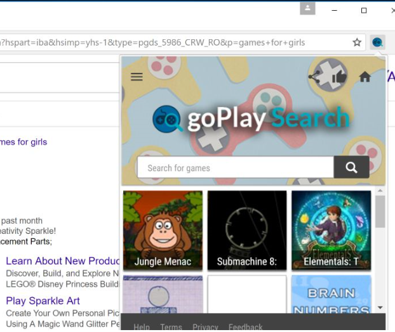Image resolution: width=395 pixels, height=332 pixels.
Task: Click scrollbar down arrow in games list
Action: (x=380, y=307)
